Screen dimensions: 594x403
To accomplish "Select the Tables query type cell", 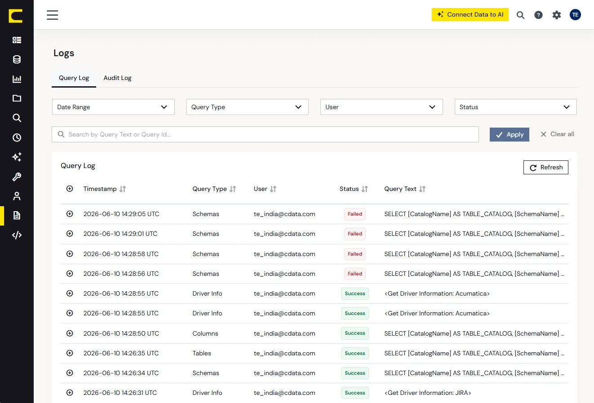I will (202, 353).
